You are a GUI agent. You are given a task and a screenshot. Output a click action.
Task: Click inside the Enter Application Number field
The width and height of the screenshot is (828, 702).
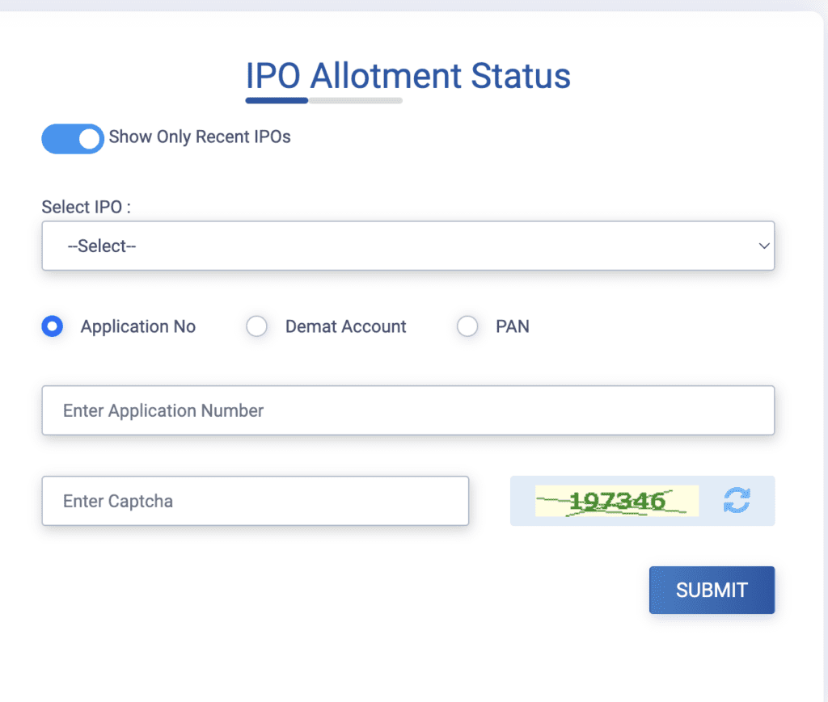tap(408, 410)
